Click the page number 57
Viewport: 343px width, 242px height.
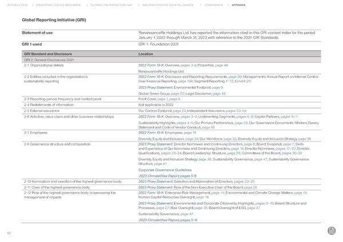tap(8, 233)
